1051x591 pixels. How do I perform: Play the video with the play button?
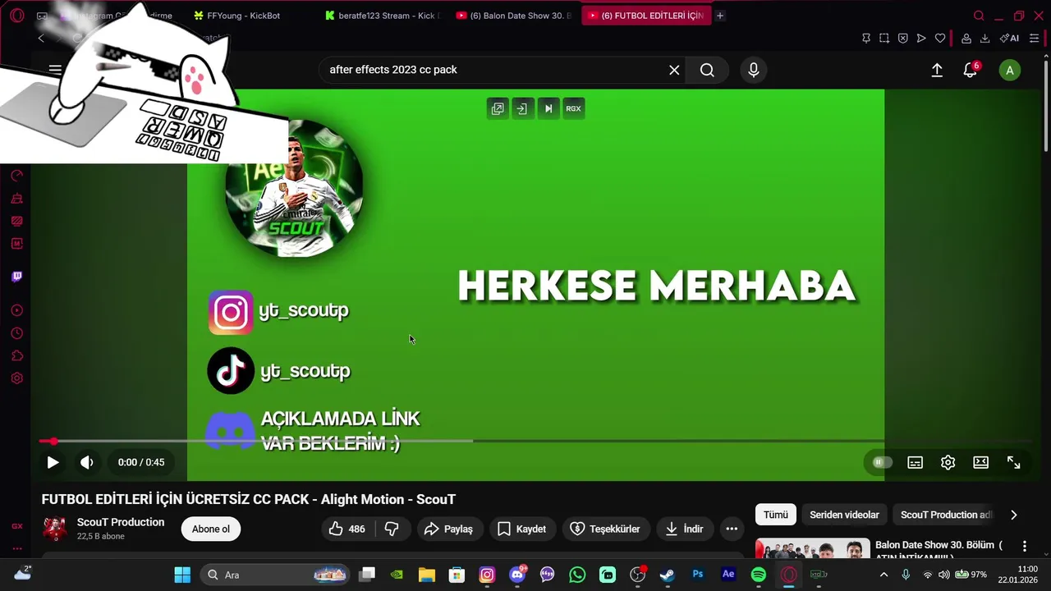coord(53,462)
